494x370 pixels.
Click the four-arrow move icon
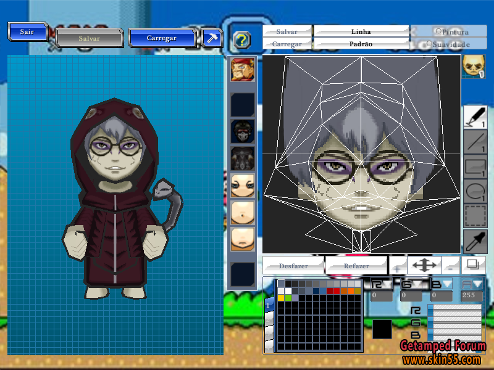tap(424, 265)
